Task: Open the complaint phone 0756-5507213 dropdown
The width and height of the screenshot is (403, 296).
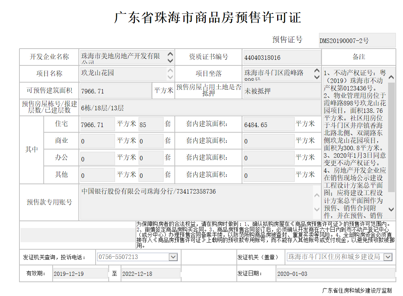Action: pos(173,257)
